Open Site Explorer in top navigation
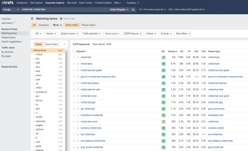This screenshot has width=248, height=151. [x=36, y=3]
